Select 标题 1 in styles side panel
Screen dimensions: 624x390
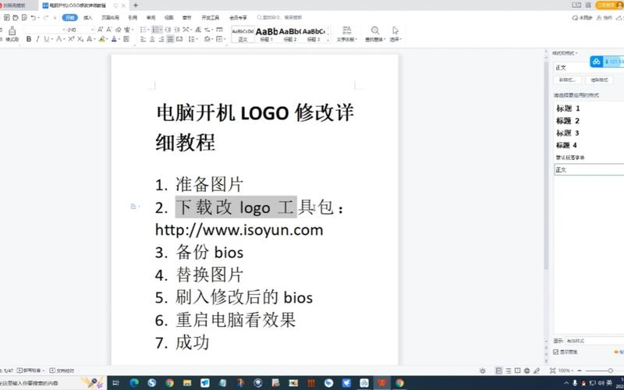click(x=568, y=108)
